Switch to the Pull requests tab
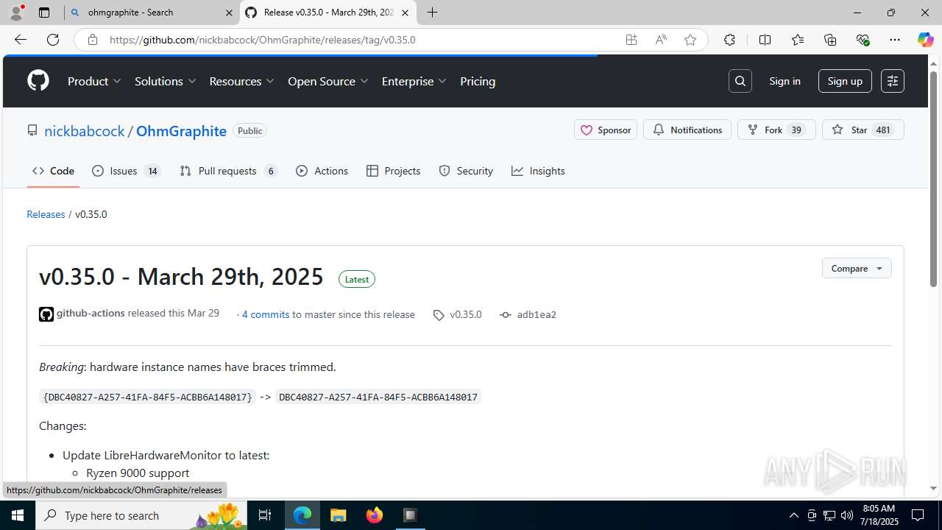The image size is (942, 530). 228,171
